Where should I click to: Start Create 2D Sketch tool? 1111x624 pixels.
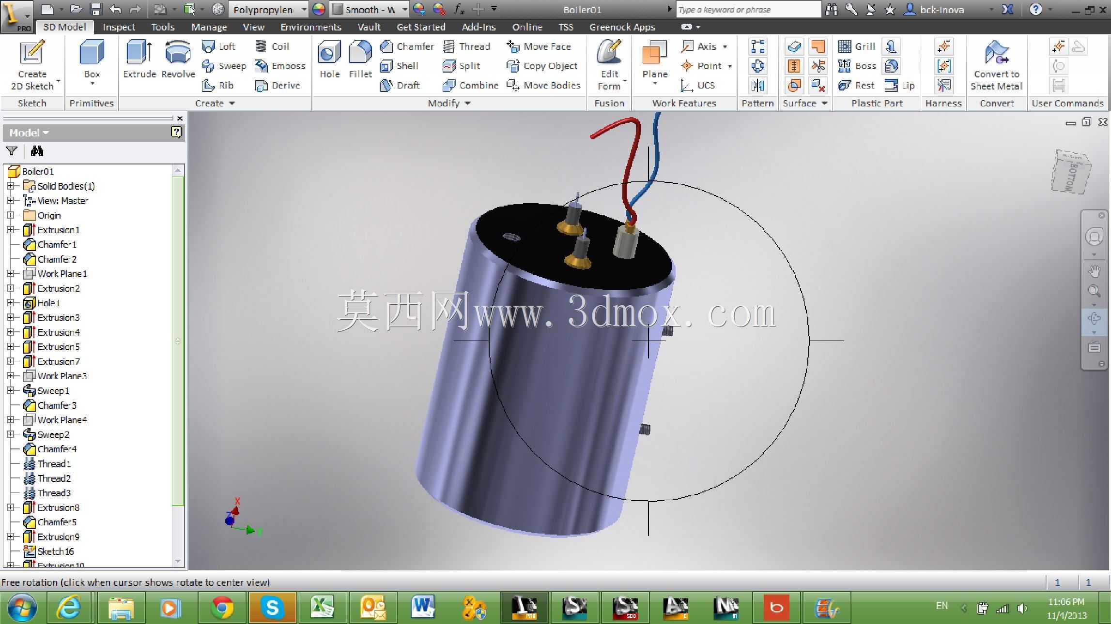(32, 65)
